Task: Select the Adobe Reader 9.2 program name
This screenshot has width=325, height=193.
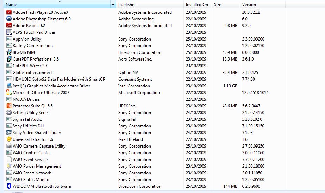Action: click(29, 25)
